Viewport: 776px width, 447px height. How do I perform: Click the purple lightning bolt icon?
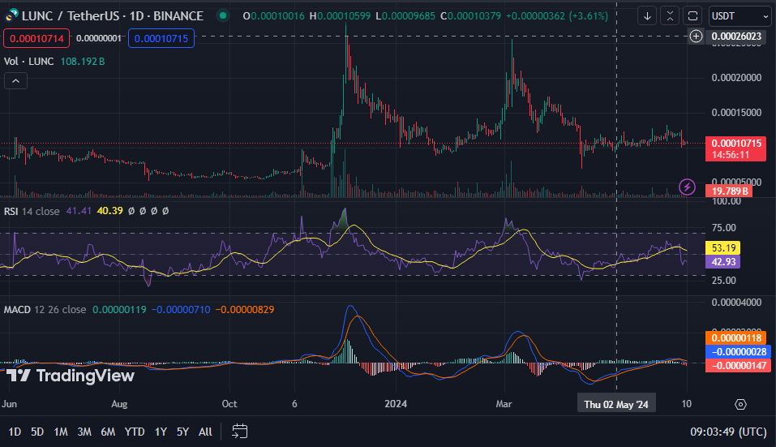(x=687, y=187)
